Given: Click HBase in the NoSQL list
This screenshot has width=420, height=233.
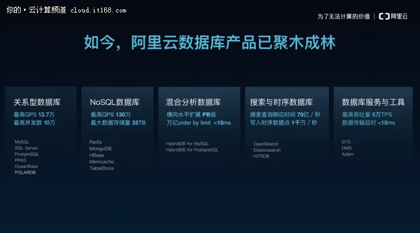Looking at the screenshot, I should pyautogui.click(x=97, y=156).
